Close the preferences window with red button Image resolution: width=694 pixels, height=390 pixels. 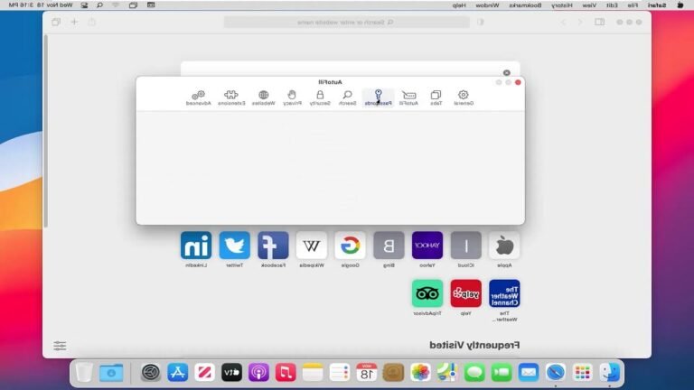pos(518,82)
